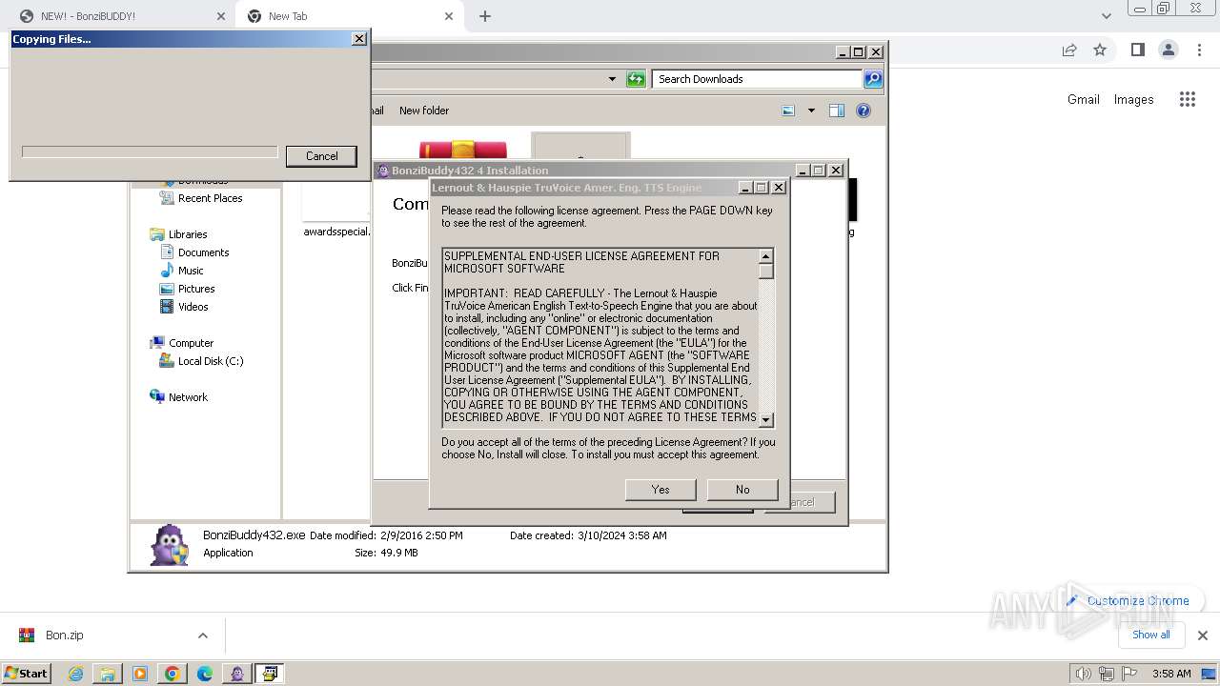
Task: Click the green refresh icon in Explorer address bar
Action: point(636,79)
